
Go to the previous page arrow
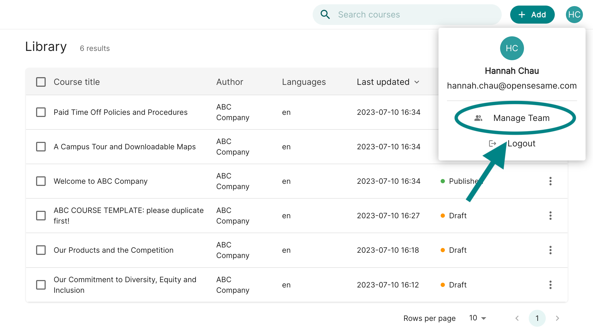[517, 318]
